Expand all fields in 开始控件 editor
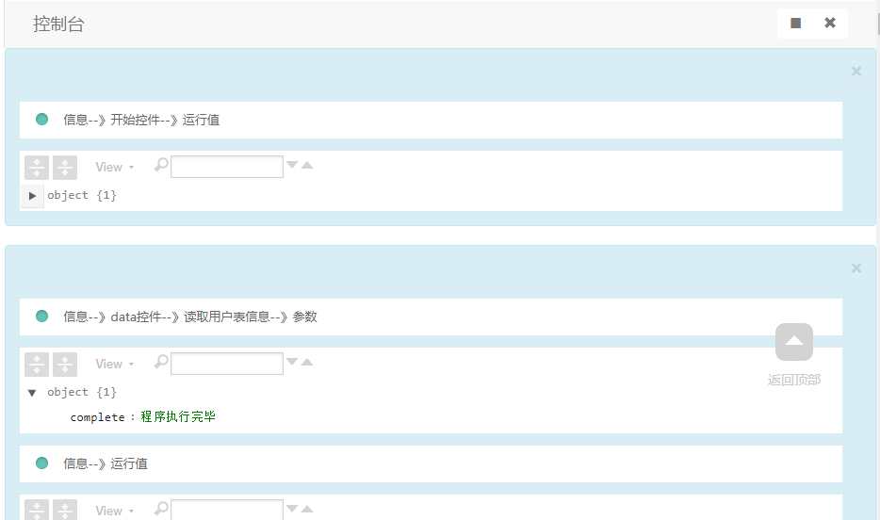 pyautogui.click(x=37, y=168)
